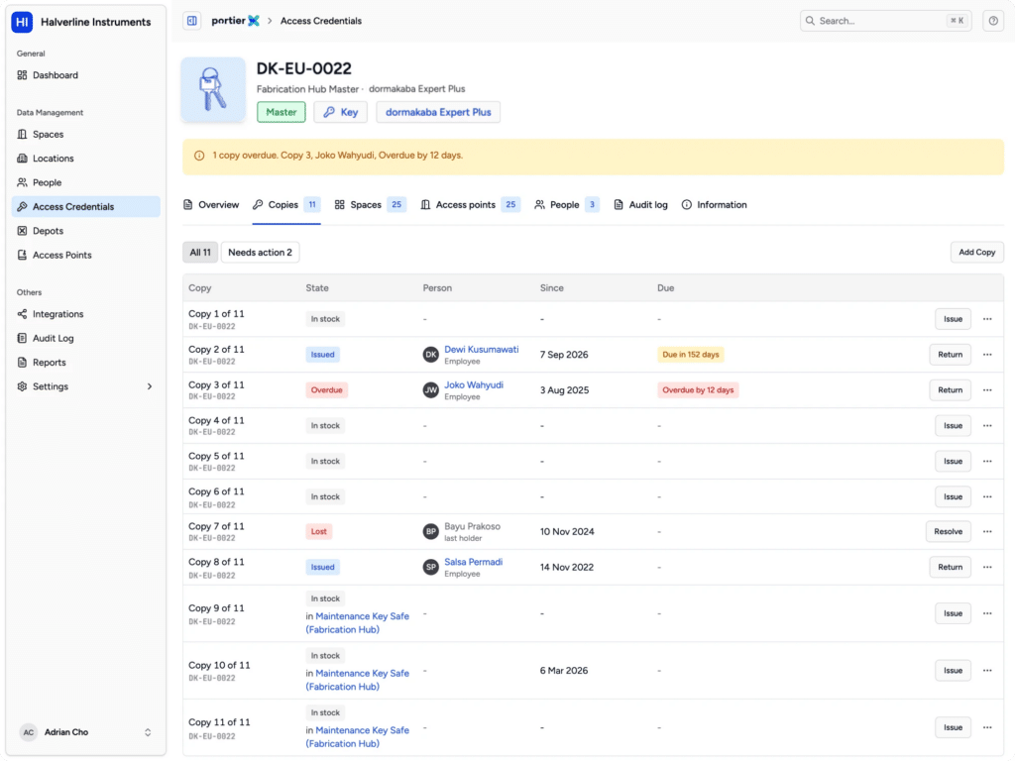Switch to the Information tab
Image resolution: width=1015 pixels, height=761 pixels.
[714, 204]
